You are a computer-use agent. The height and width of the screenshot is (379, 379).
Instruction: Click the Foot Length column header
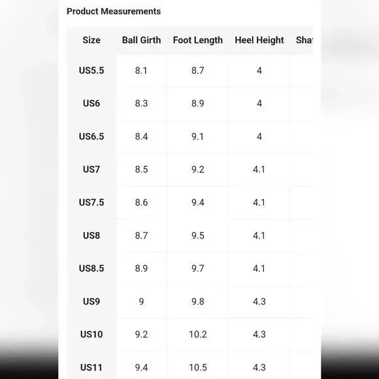(x=198, y=40)
